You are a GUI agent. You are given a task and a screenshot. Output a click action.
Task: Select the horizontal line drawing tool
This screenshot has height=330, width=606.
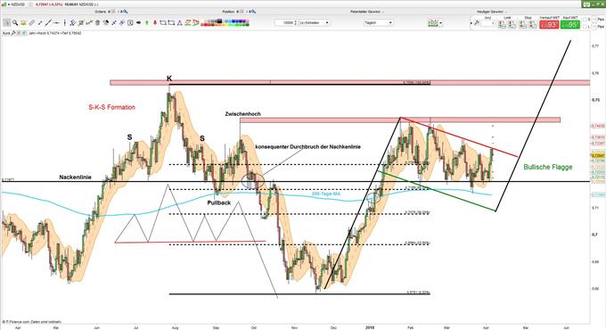tap(56, 23)
